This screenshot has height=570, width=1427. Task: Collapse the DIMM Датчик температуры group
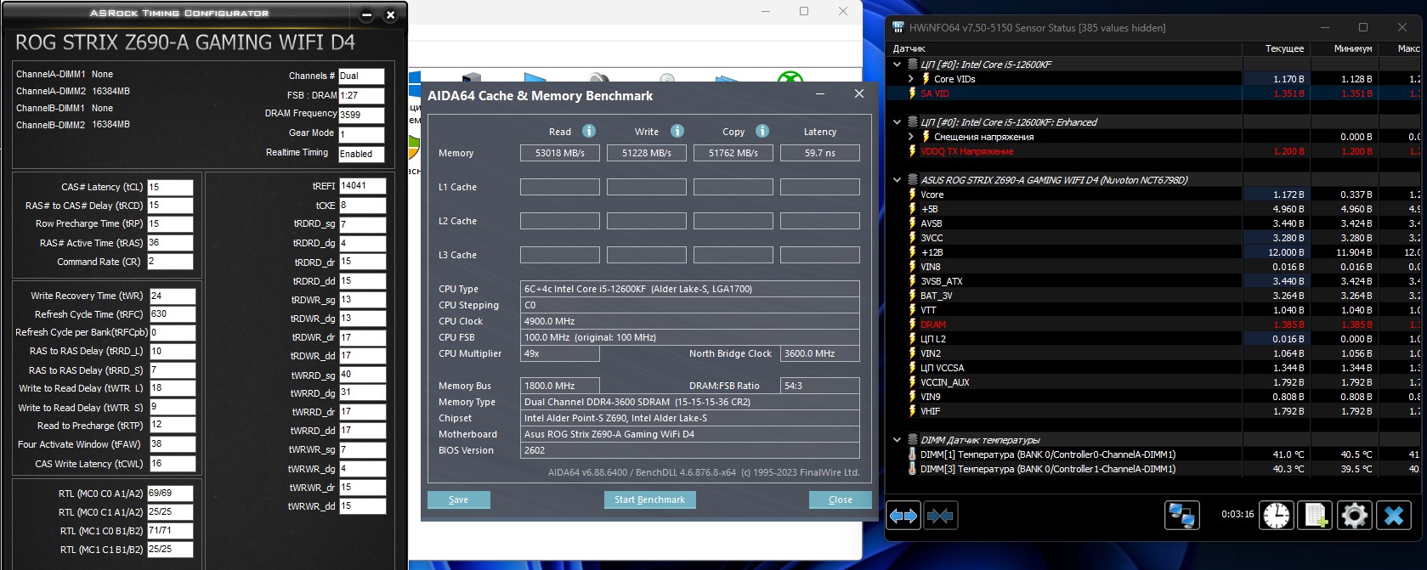pos(897,440)
